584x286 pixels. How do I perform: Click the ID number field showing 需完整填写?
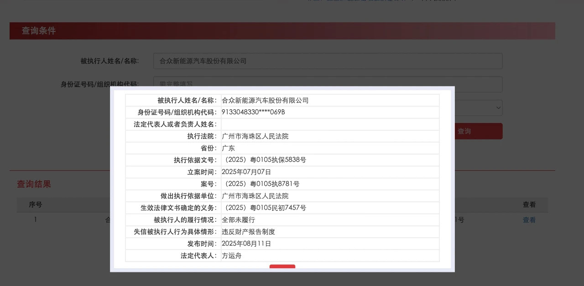point(328,84)
